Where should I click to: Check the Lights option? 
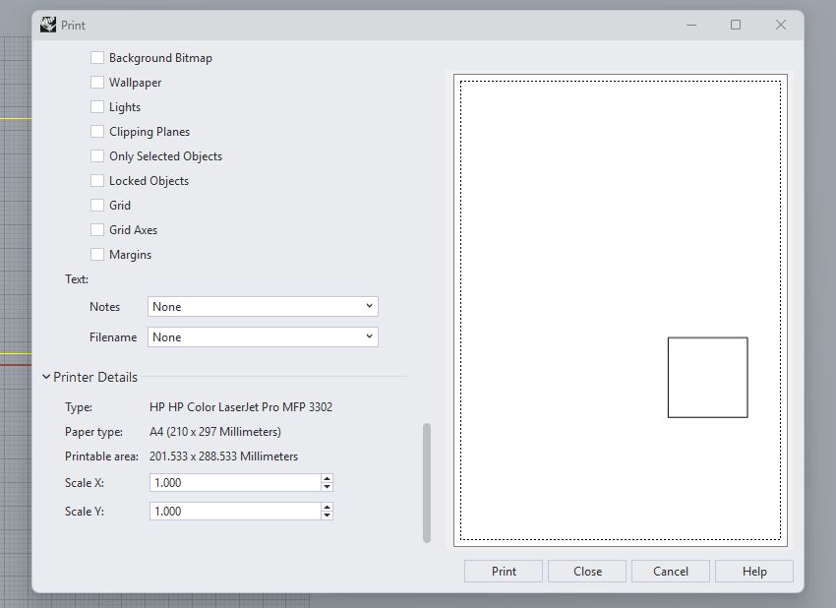point(97,106)
